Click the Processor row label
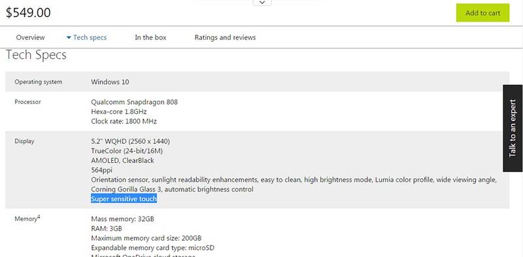 [x=27, y=102]
